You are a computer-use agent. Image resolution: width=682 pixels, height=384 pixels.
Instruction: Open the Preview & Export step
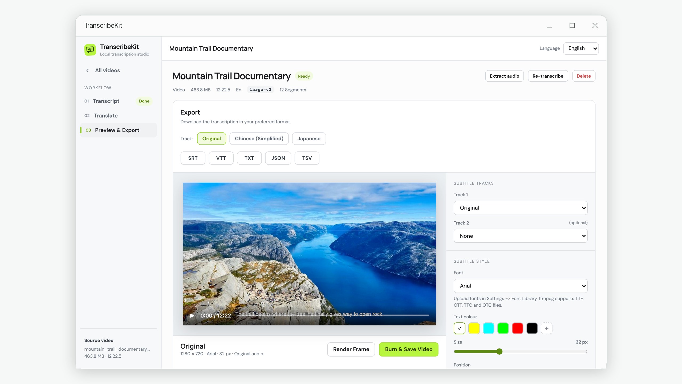coord(118,130)
